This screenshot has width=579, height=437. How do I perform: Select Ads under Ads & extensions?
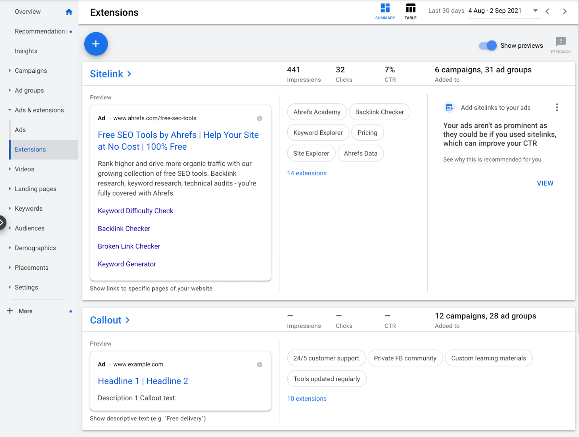pyautogui.click(x=20, y=130)
